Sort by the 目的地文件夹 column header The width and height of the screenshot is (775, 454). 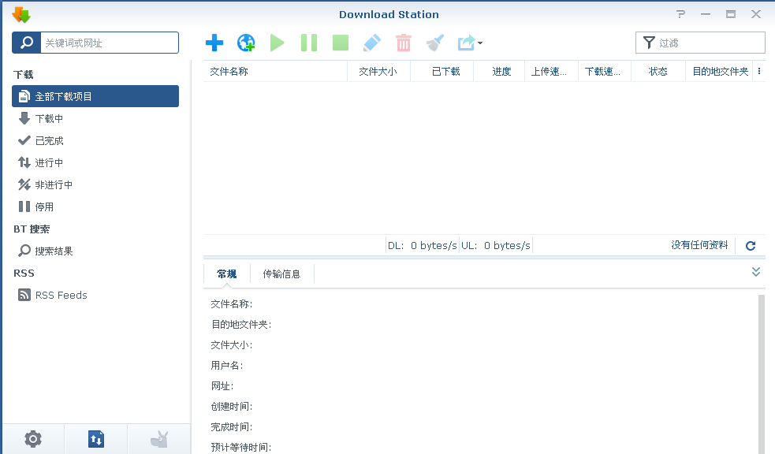[x=719, y=72]
